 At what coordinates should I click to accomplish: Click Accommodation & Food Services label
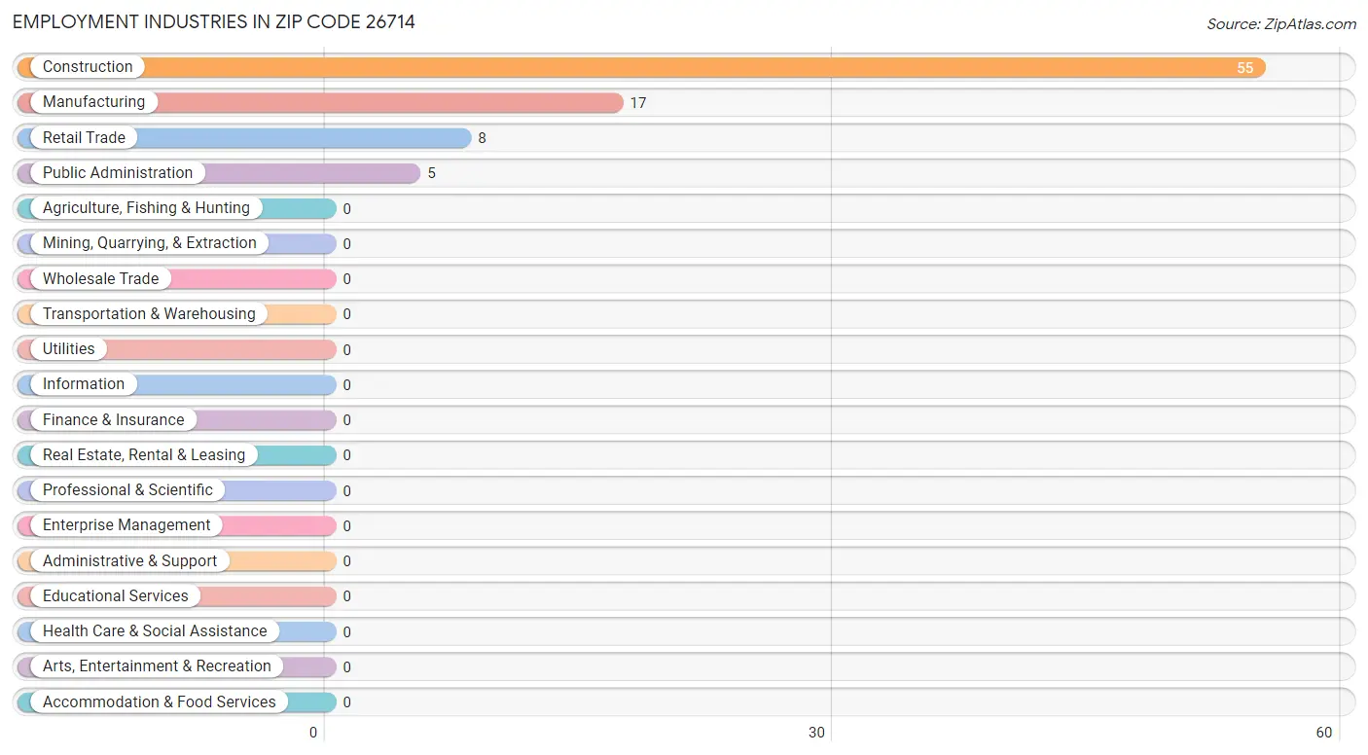tap(160, 702)
